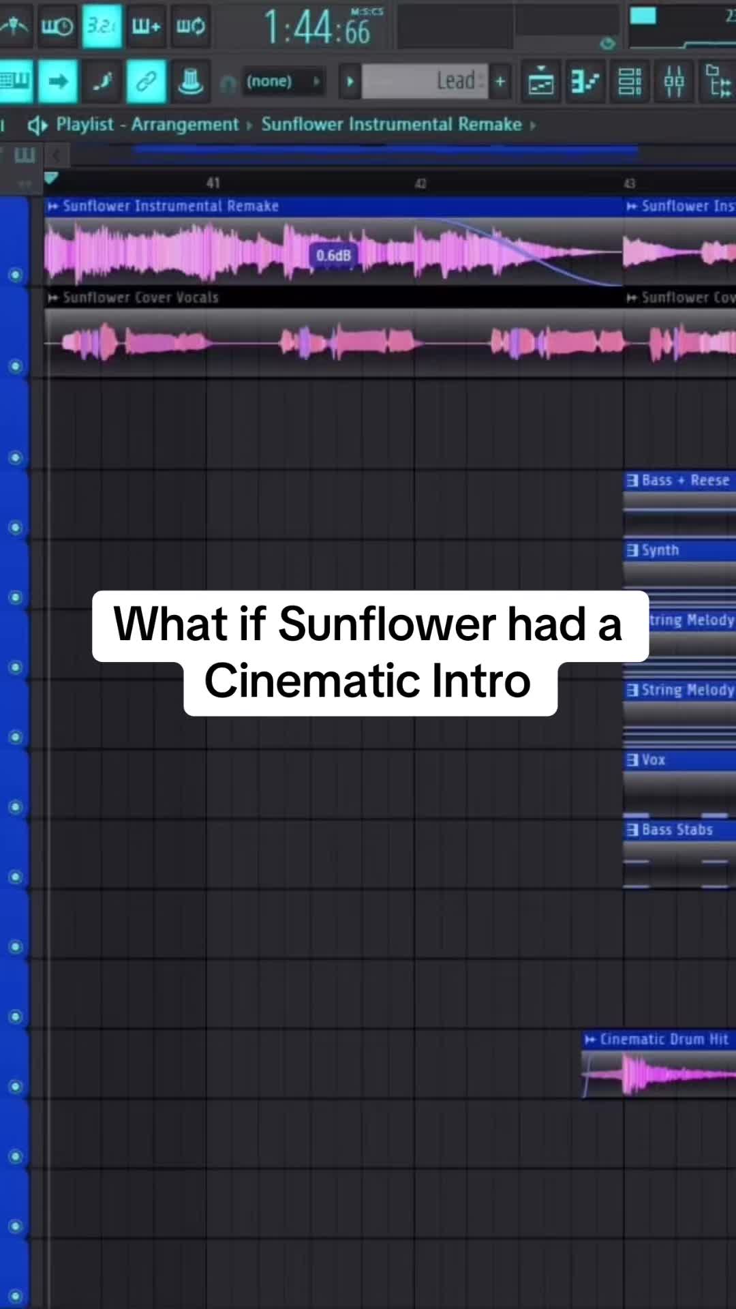Open the Piano roll view icon
The width and height of the screenshot is (736, 1309).
(585, 82)
